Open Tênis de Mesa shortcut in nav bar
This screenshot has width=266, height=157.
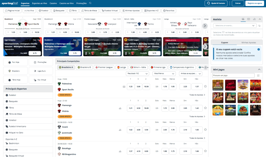[x=89, y=11]
